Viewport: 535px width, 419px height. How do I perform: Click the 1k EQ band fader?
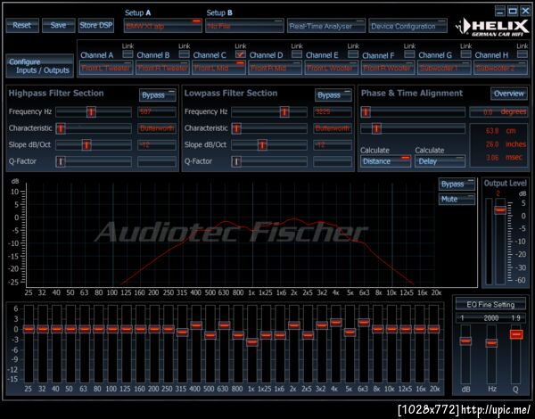(x=252, y=342)
